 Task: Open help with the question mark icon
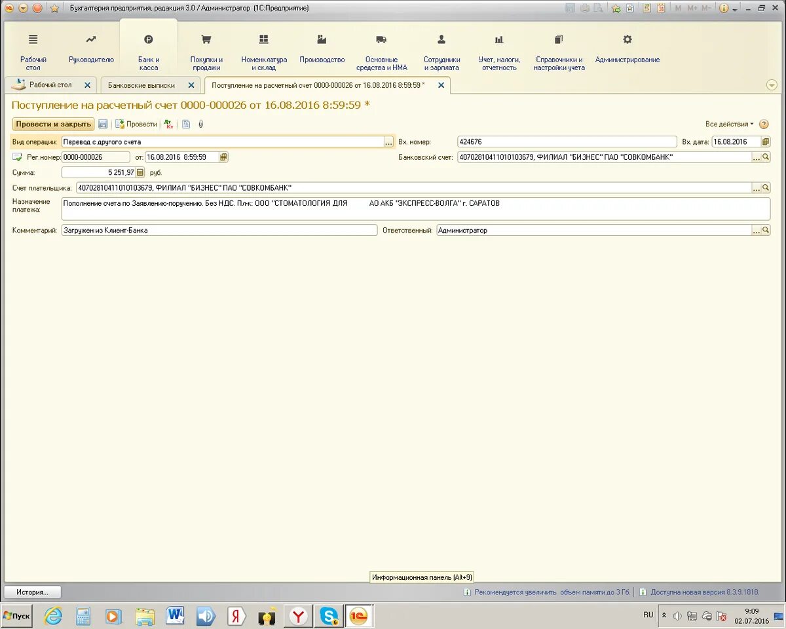tap(764, 124)
